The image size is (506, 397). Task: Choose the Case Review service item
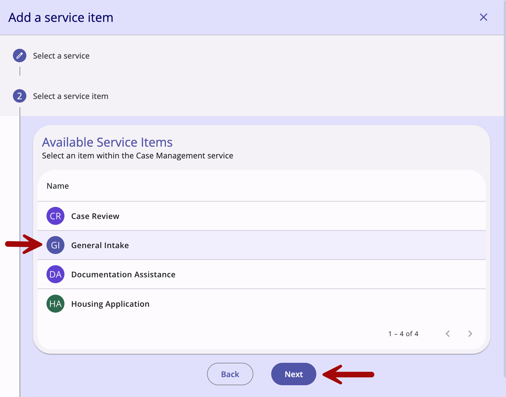click(x=262, y=216)
